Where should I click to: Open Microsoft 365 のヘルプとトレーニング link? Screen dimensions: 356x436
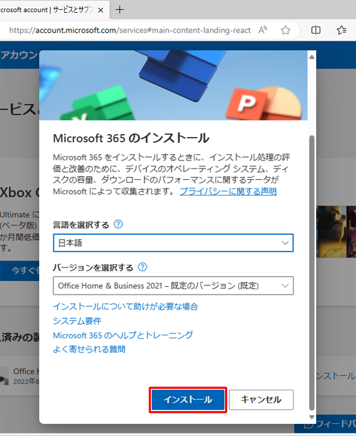(123, 335)
